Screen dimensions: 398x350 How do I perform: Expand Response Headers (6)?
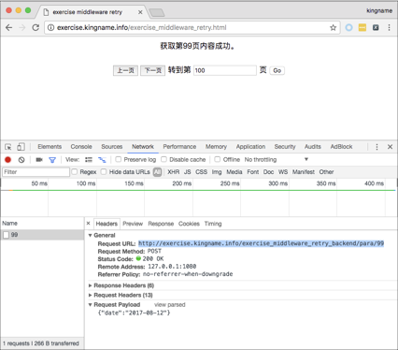(x=90, y=285)
